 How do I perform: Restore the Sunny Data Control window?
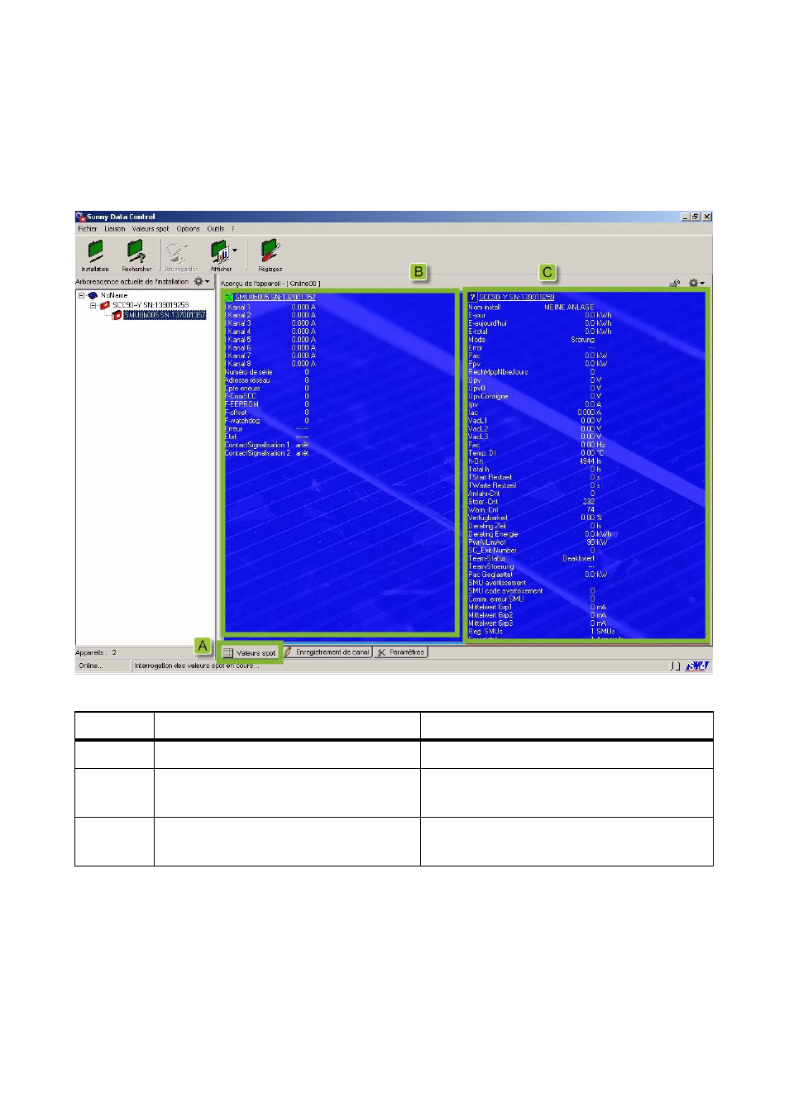[696, 217]
